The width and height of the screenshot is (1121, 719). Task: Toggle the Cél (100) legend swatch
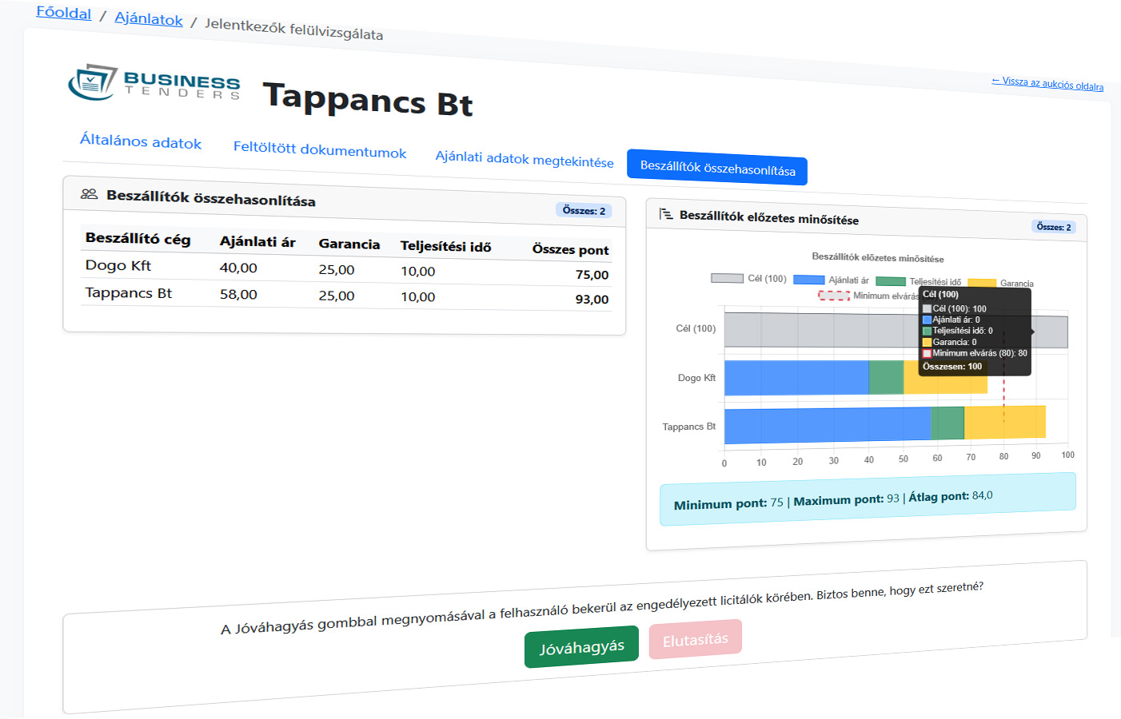coord(727,278)
